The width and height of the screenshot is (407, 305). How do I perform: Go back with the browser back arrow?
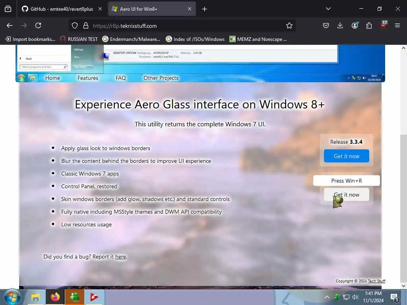(x=10, y=25)
